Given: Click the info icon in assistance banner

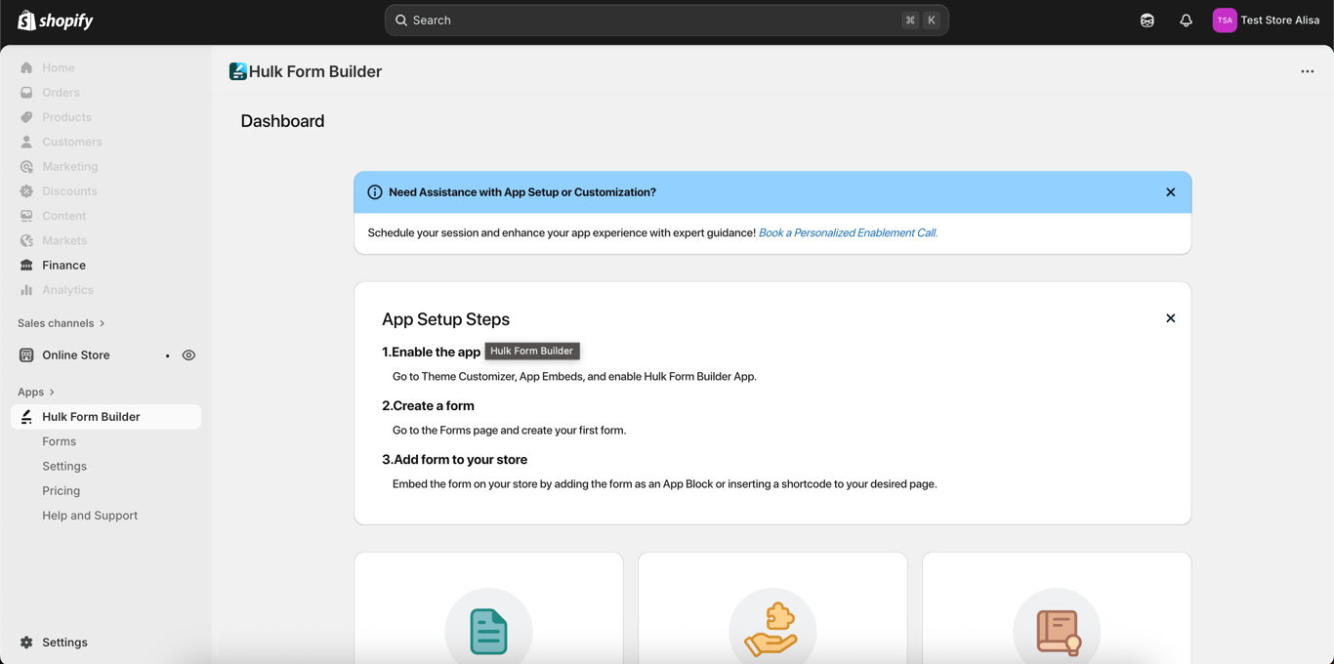Looking at the screenshot, I should (375, 192).
